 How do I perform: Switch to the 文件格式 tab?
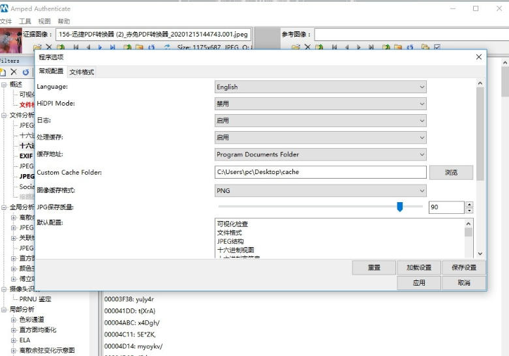click(82, 72)
